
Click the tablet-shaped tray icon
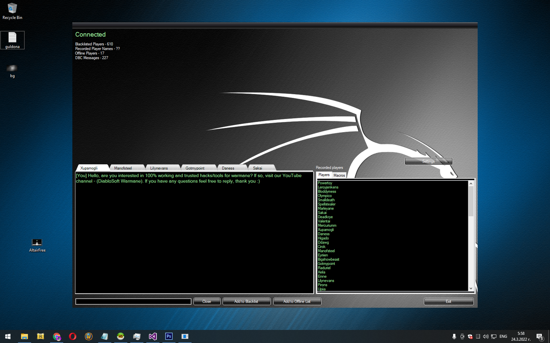point(478,337)
